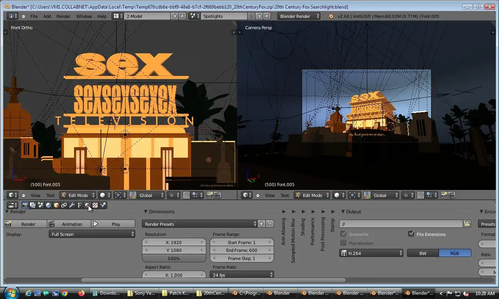This screenshot has height=299, width=499.
Task: Open the Render menu in info header
Action: pyautogui.click(x=63, y=16)
